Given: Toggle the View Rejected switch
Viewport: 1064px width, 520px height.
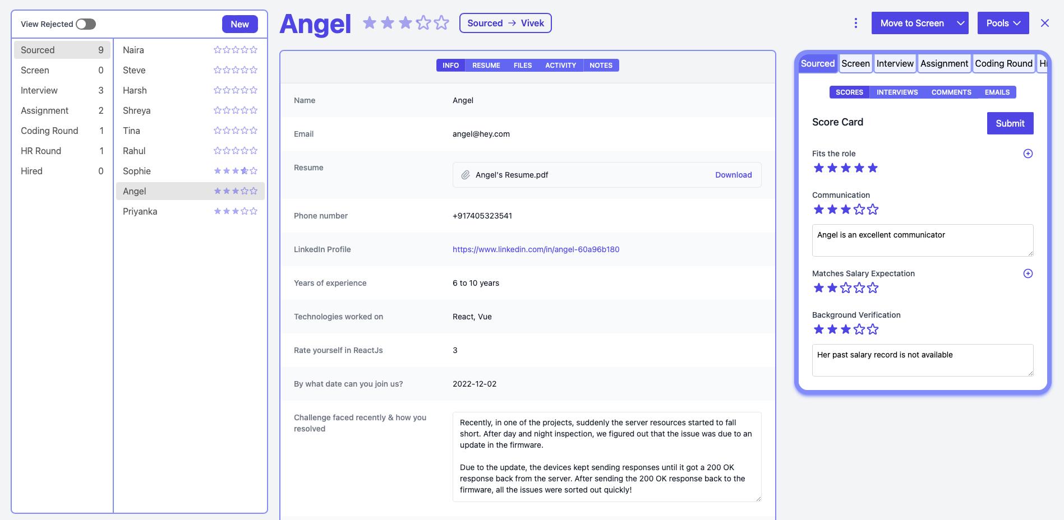Looking at the screenshot, I should coord(86,24).
